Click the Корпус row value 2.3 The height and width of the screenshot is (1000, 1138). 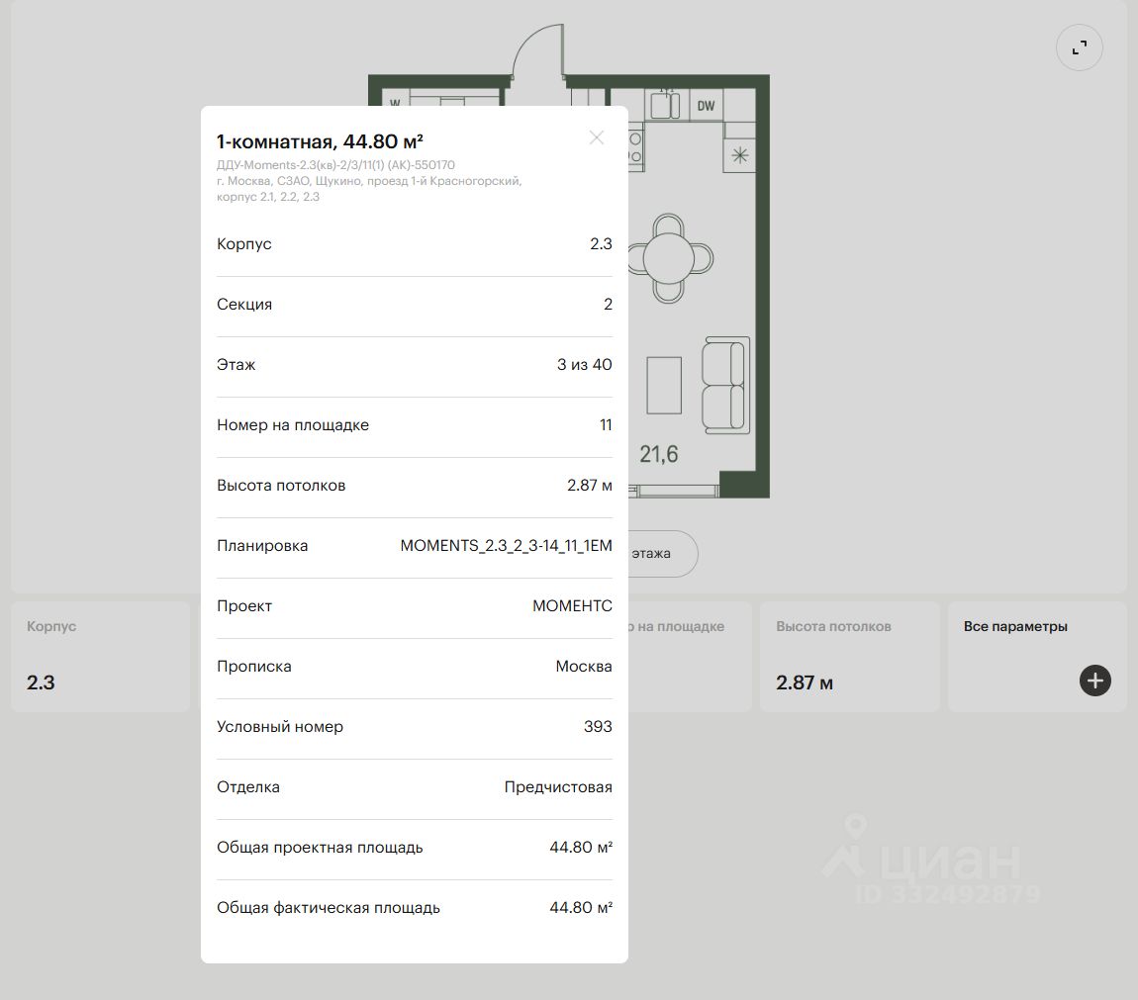(601, 244)
